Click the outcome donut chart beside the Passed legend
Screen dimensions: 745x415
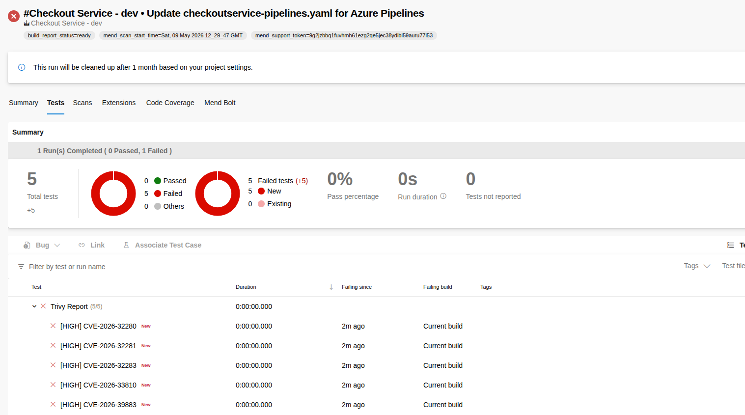click(113, 194)
